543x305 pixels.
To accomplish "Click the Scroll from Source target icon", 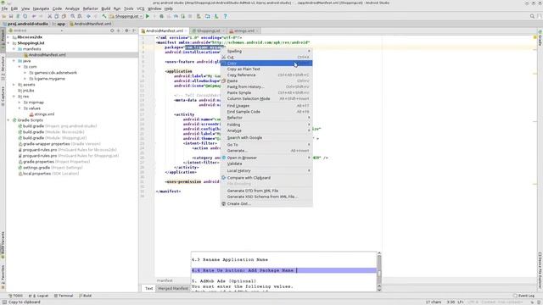I will click(x=112, y=30).
